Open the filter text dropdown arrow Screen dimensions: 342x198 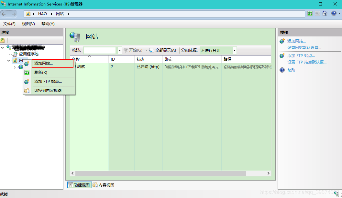120,50
